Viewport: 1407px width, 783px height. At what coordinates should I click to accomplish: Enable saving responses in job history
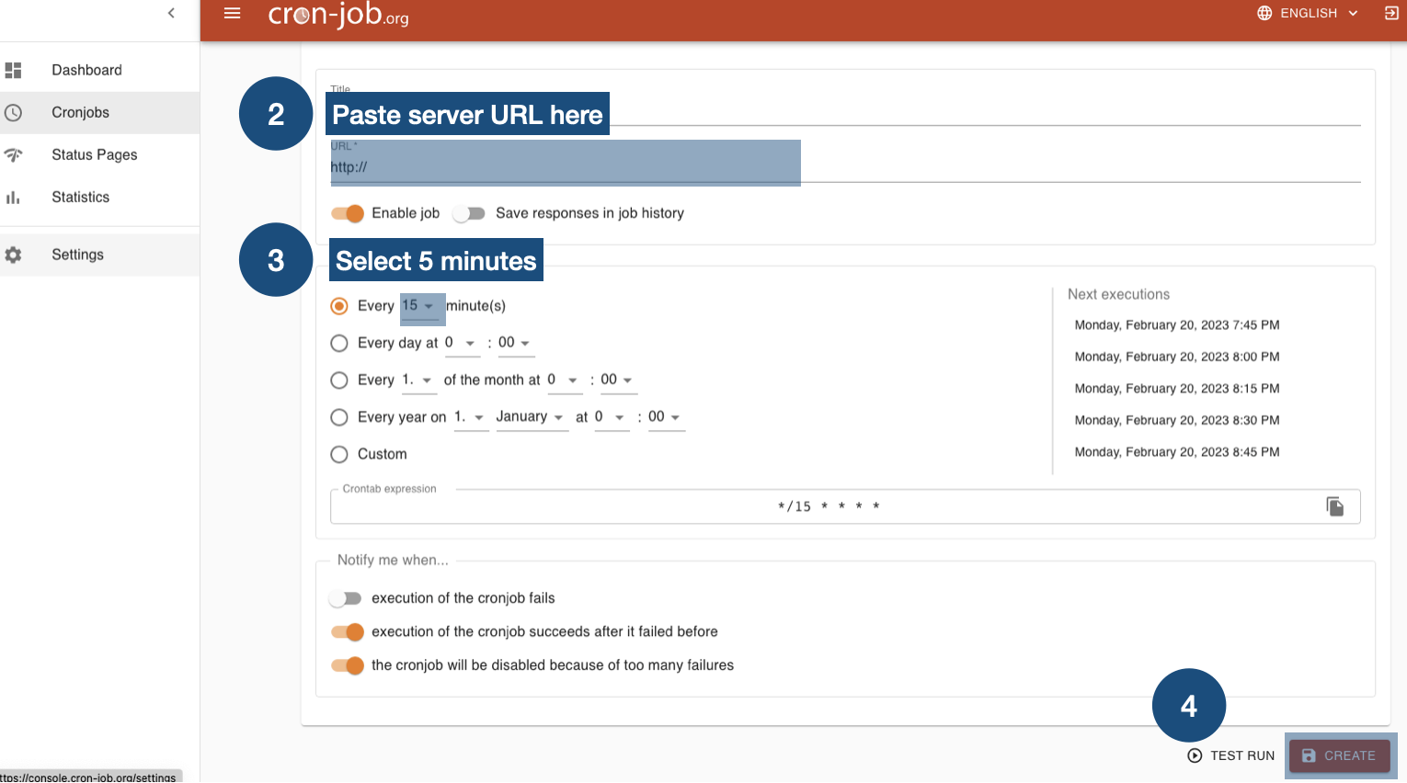click(x=469, y=213)
